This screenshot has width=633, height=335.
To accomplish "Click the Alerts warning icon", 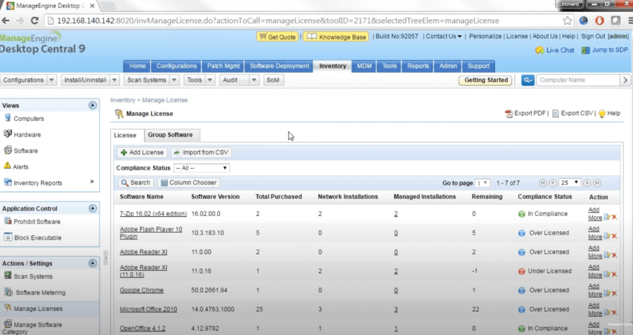I will [x=7, y=166].
